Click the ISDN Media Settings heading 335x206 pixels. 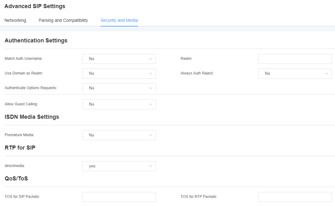point(32,117)
